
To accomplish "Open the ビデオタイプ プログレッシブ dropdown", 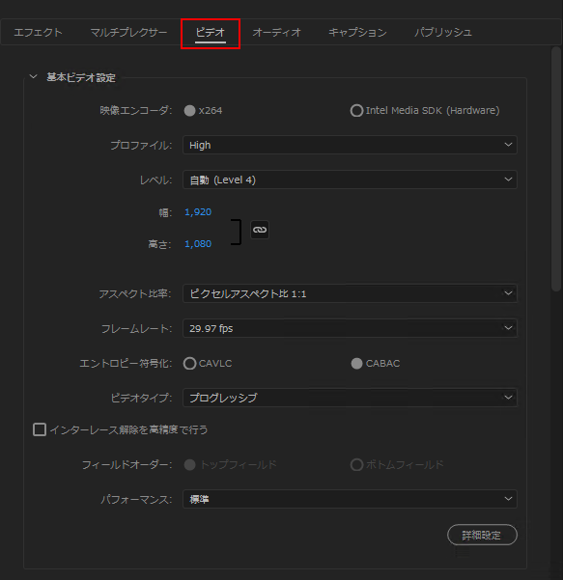I will click(350, 398).
